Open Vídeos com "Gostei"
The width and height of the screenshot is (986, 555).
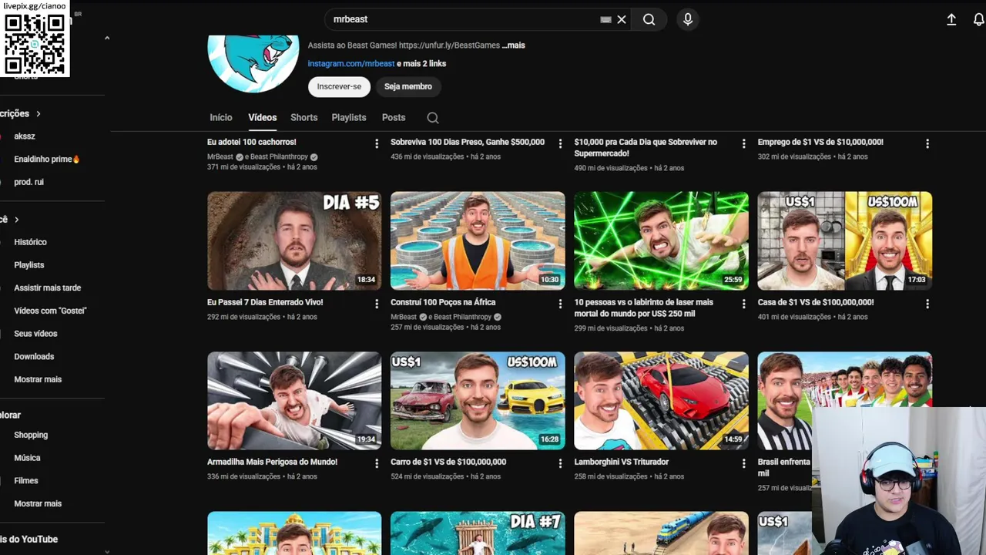(50, 311)
